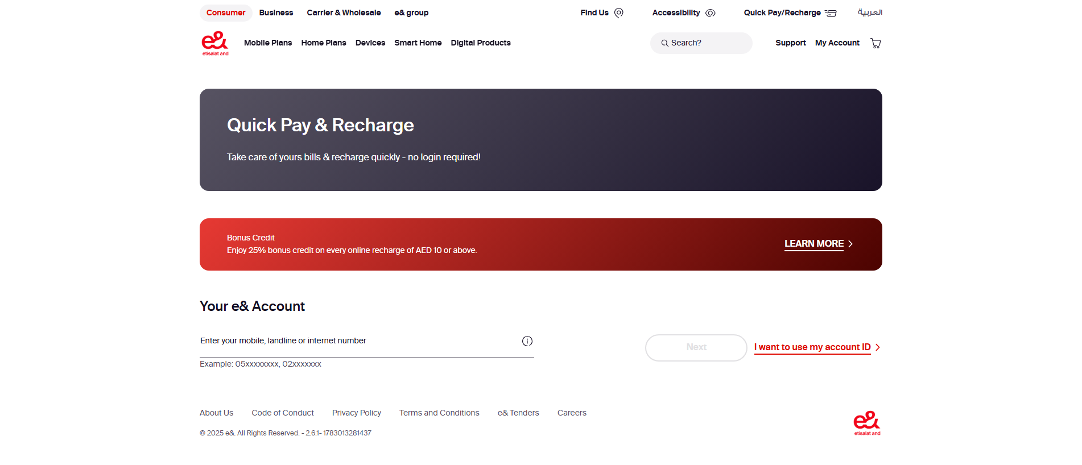This screenshot has width=1082, height=465.
Task: Click the arrow after account ID link
Action: tap(878, 347)
